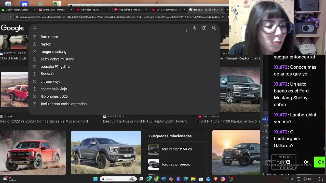Switch to PSY - GENTLEMAN M/V tab
The width and height of the screenshot is (326, 183).
[x=168, y=10]
